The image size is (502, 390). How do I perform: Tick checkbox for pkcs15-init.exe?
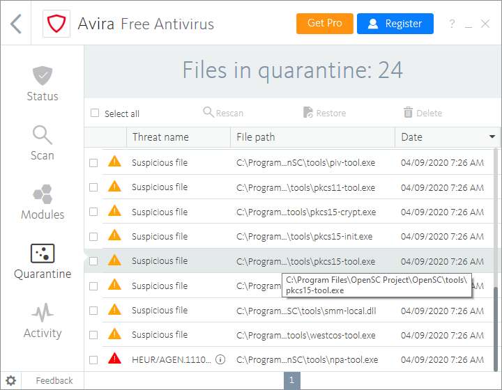pos(93,237)
